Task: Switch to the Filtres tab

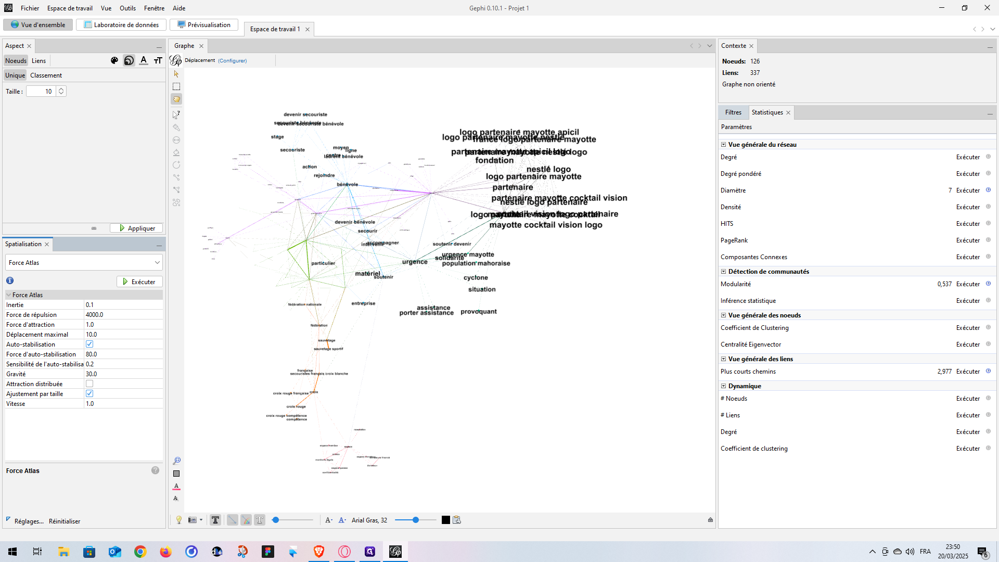Action: click(x=733, y=112)
